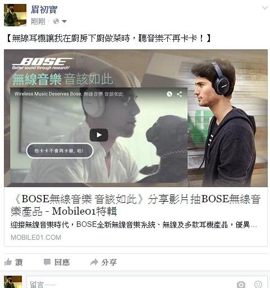Screen dimensions: 270x288
Task: Click the watch later clock icon
Action: pyautogui.click(x=170, y=94)
